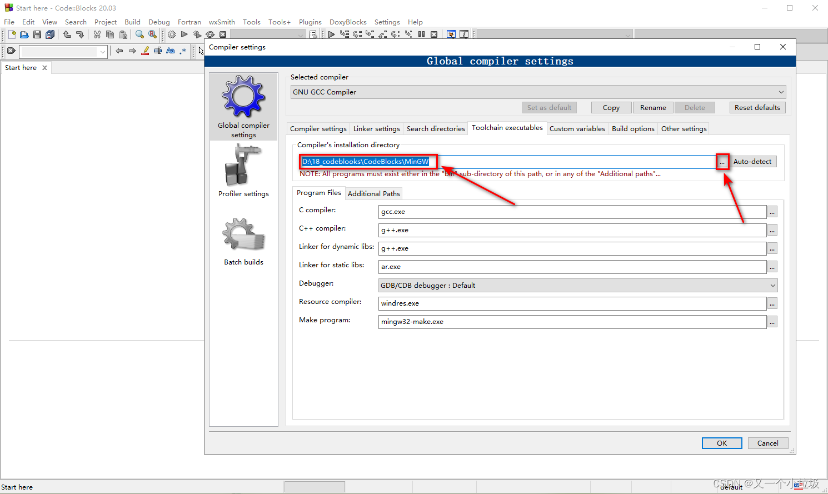Screen dimensions: 828x494
Task: Click the Auto-detect button
Action: point(752,161)
